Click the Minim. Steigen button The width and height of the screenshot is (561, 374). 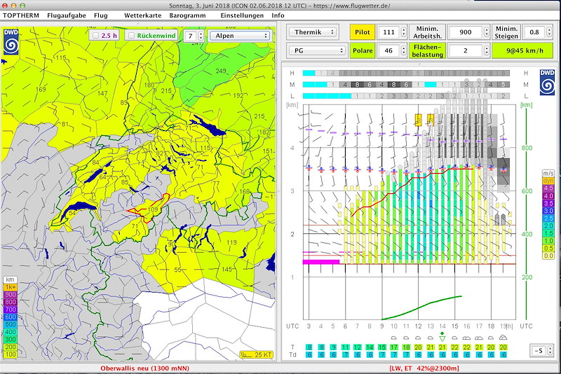pos(506,32)
